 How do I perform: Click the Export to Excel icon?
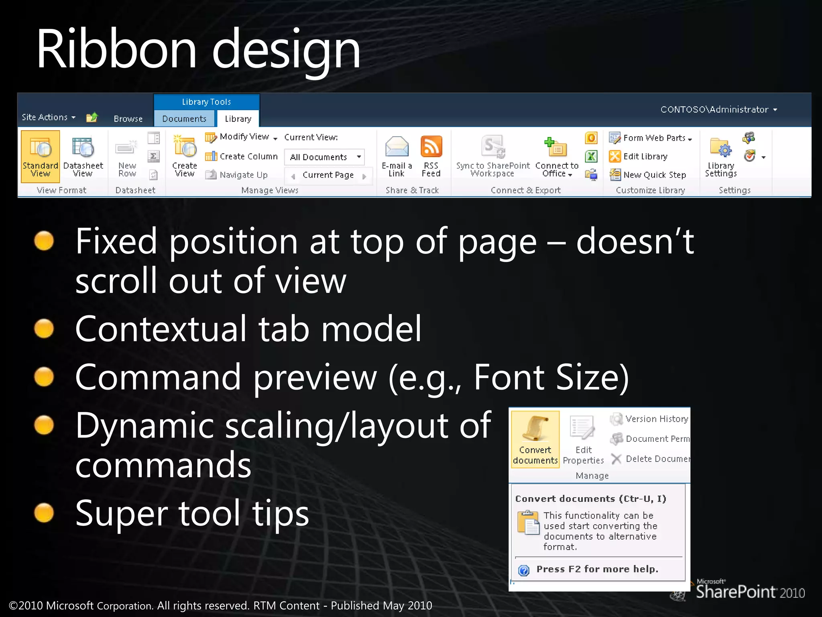[x=591, y=156]
